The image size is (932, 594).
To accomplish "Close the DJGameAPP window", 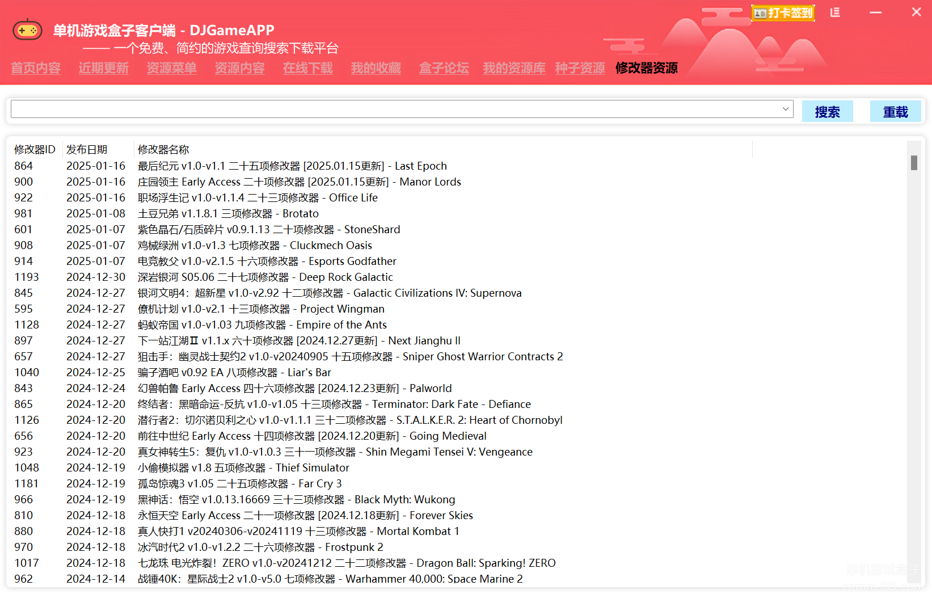I will [x=916, y=12].
